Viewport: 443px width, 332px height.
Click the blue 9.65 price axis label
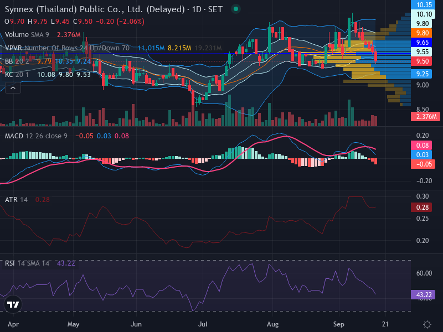click(x=423, y=43)
